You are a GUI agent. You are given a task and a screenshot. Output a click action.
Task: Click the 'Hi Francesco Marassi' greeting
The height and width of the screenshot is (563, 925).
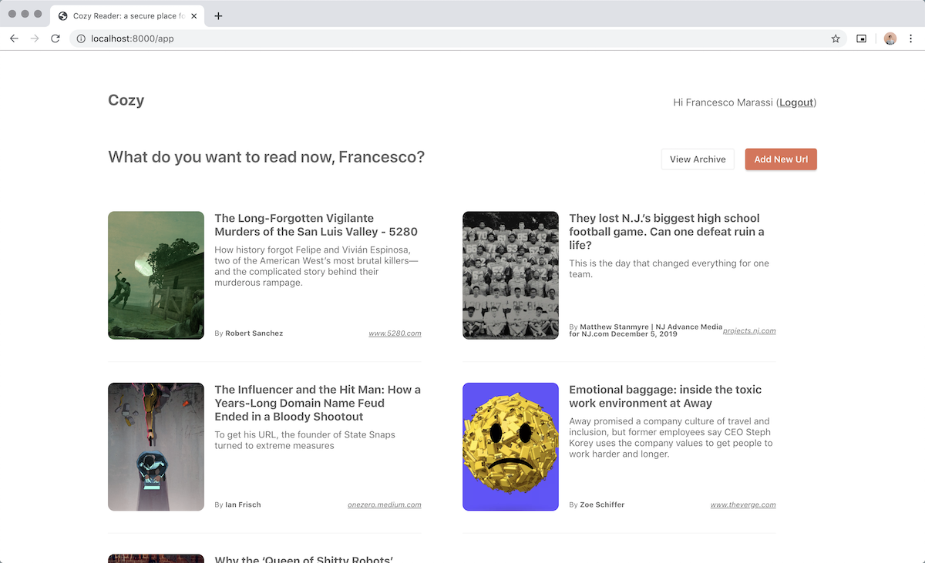click(x=723, y=102)
